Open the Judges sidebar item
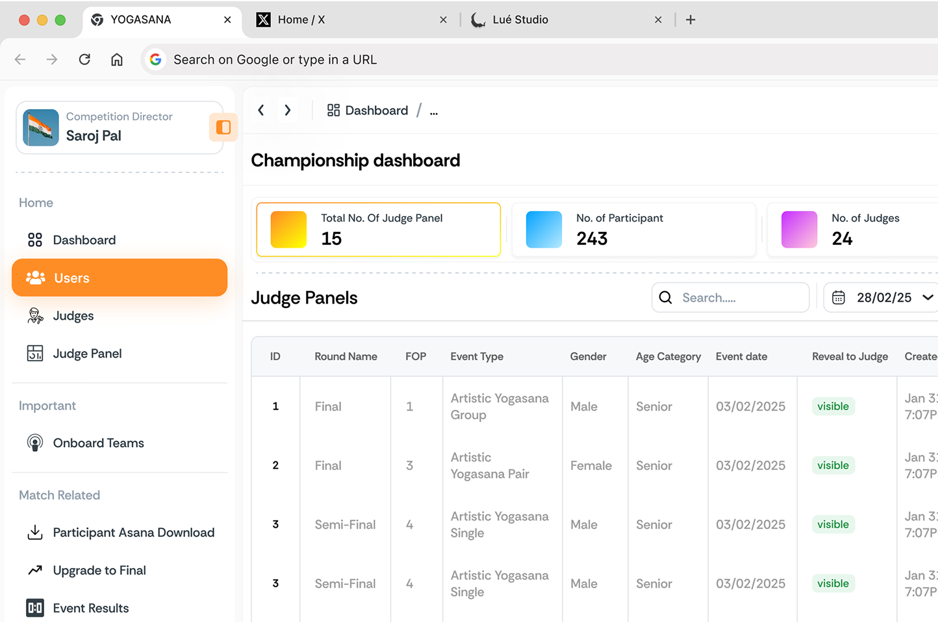Viewport: 938px width, 622px height. pyautogui.click(x=73, y=316)
